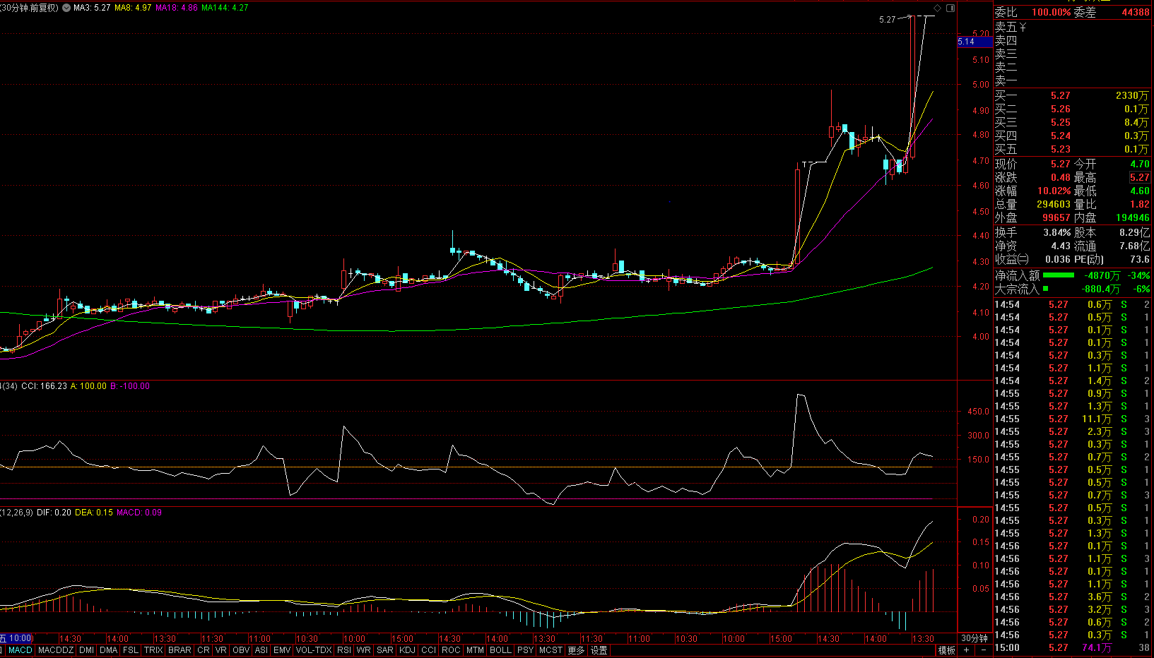Select the KDJ indicator tab
Screen dimensions: 1154x658
tap(407, 650)
